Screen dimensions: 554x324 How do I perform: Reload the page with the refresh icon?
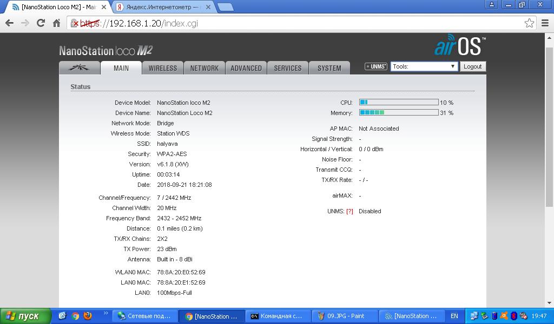coord(41,23)
